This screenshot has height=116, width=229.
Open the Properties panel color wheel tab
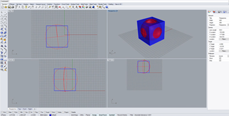(210, 12)
